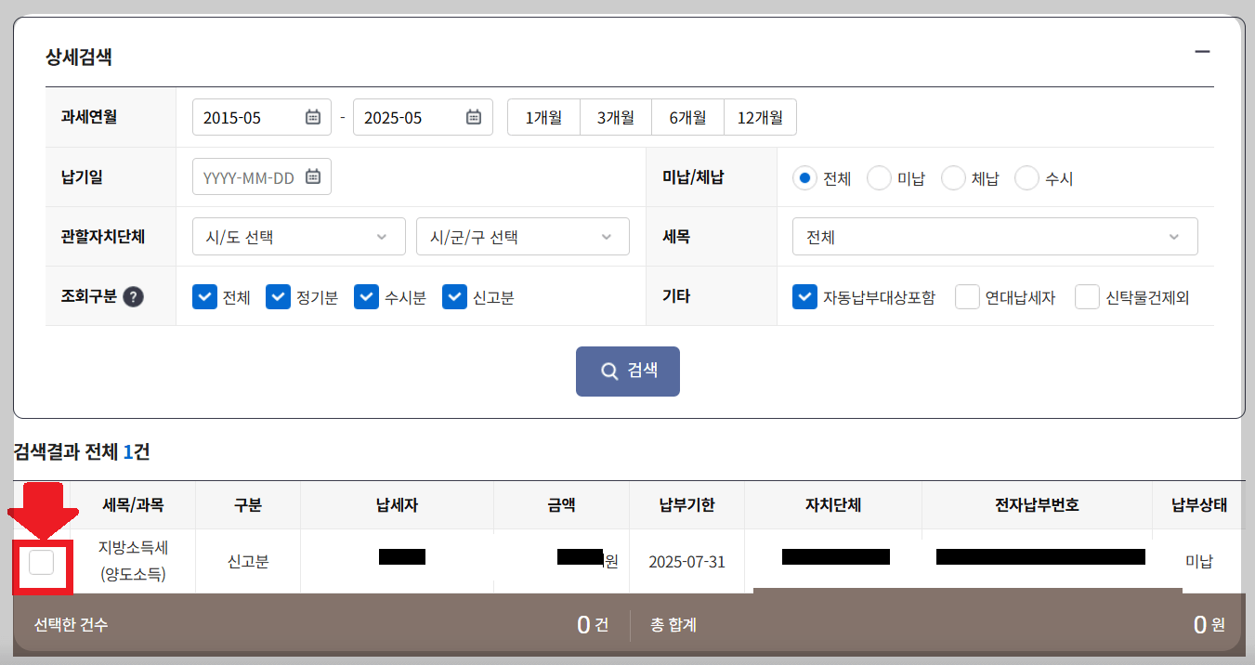Click the magnifier icon inside 검색 button

pyautogui.click(x=609, y=371)
